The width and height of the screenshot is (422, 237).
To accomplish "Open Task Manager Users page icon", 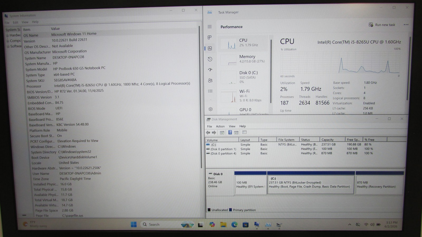I will pos(210,80).
